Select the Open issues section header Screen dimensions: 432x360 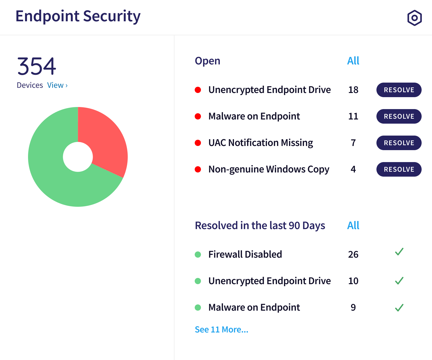pyautogui.click(x=208, y=61)
